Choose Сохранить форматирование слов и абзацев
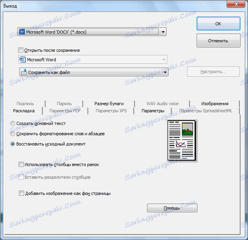Viewport: 248px width, 240px height. click(13, 134)
